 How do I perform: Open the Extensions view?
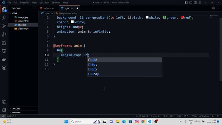[x=4, y=43]
